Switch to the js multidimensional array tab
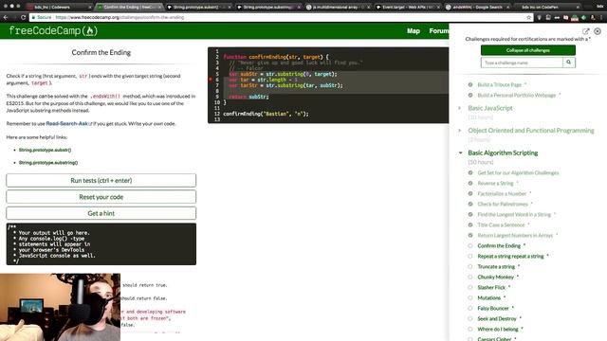 [x=339, y=7]
